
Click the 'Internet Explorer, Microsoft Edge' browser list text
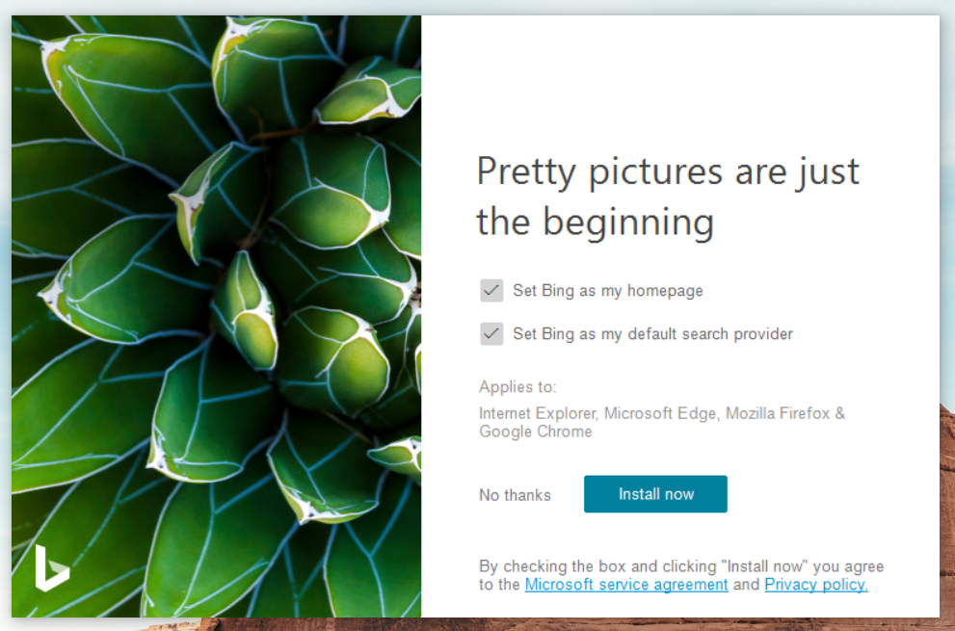(x=662, y=422)
